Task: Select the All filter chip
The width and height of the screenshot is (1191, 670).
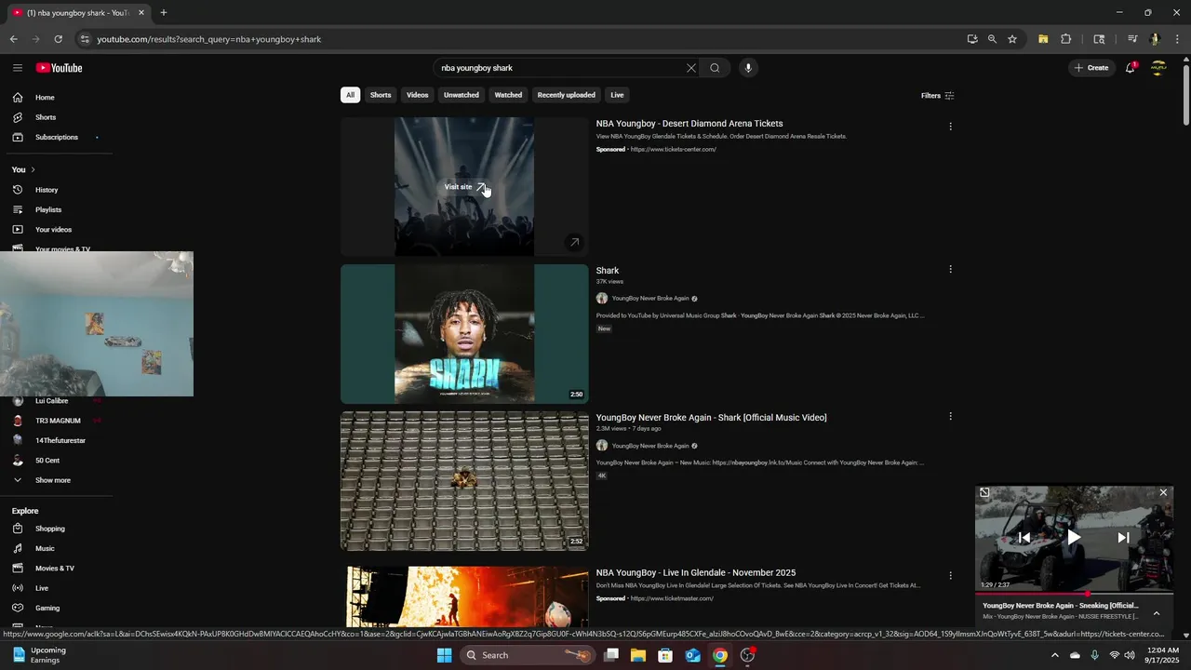Action: pyautogui.click(x=351, y=95)
